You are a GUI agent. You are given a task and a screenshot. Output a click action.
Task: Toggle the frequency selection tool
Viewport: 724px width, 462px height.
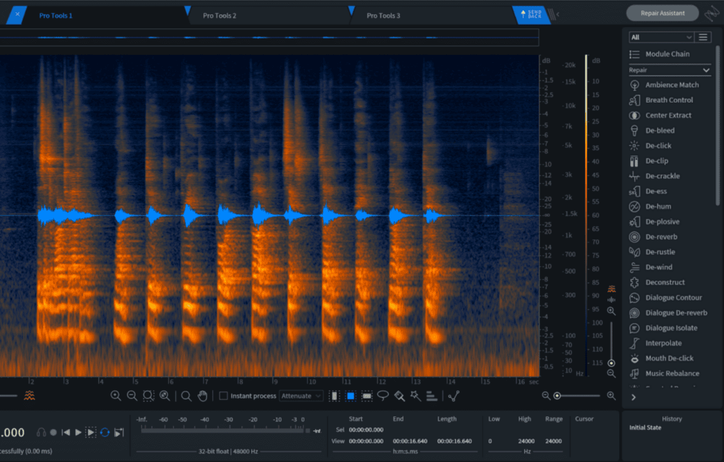(367, 396)
